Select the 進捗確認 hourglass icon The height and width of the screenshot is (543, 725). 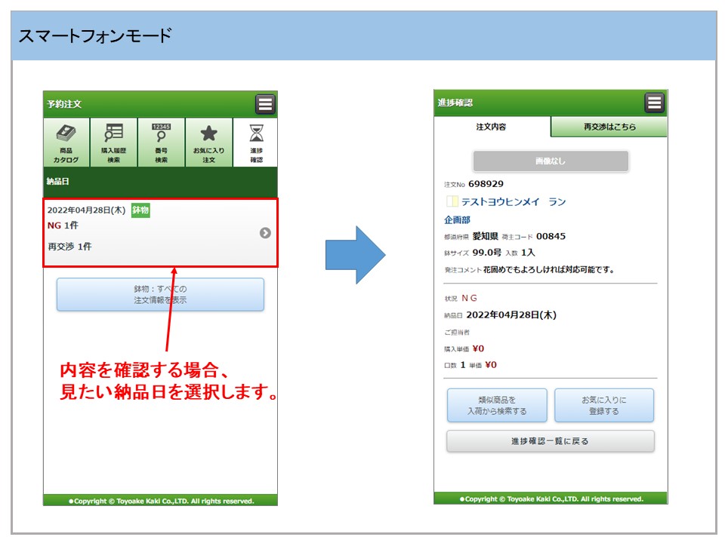(257, 142)
